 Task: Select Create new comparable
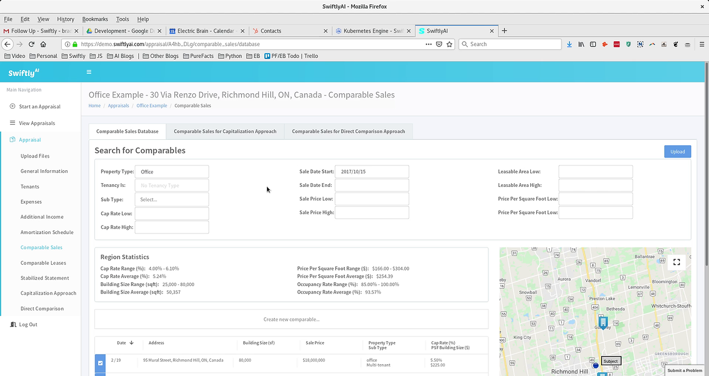(x=291, y=319)
